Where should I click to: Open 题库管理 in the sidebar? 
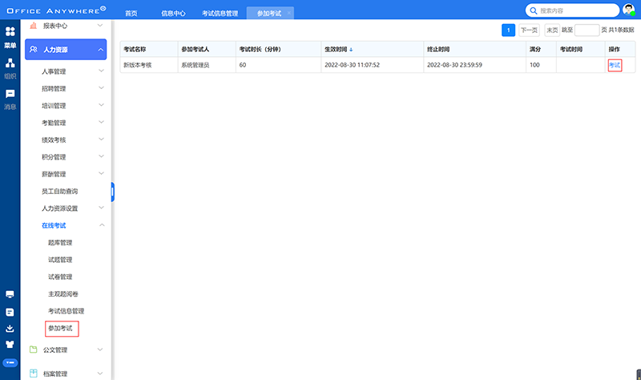[x=60, y=243]
